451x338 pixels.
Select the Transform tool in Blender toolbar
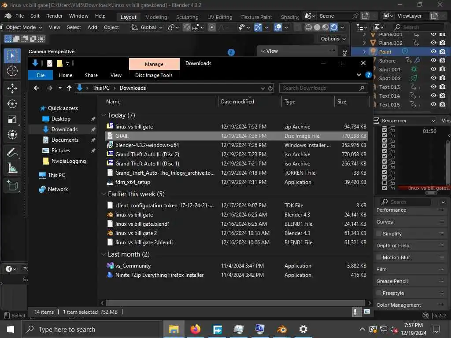12,135
